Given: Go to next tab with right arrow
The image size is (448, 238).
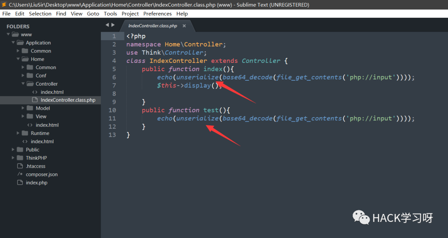Looking at the screenshot, I should [x=113, y=25].
